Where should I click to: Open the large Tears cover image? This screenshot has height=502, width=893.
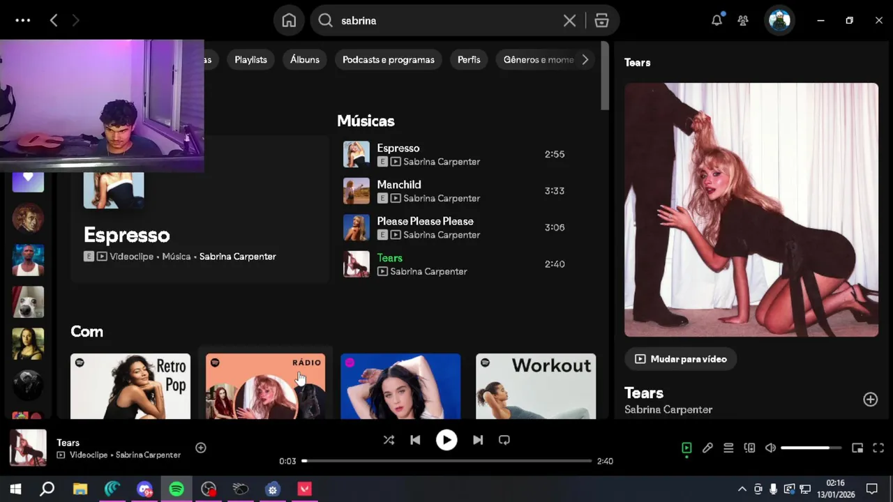click(x=751, y=210)
